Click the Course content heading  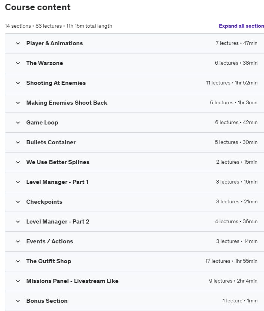[38, 7]
